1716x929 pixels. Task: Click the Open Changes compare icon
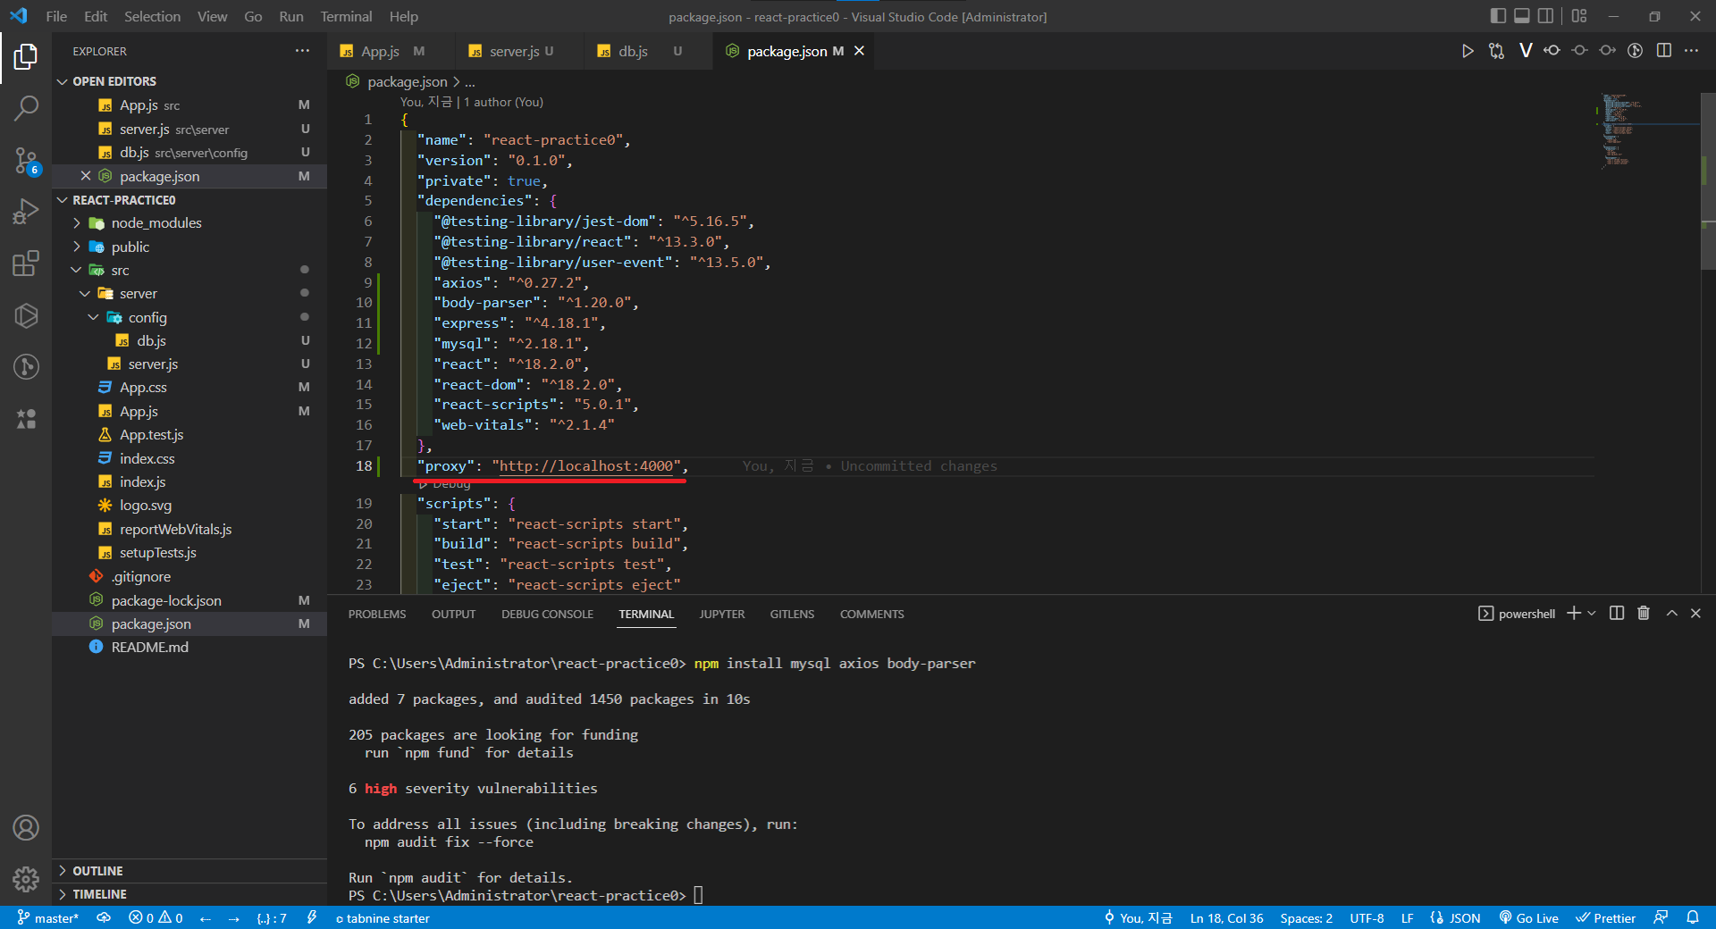[1496, 51]
